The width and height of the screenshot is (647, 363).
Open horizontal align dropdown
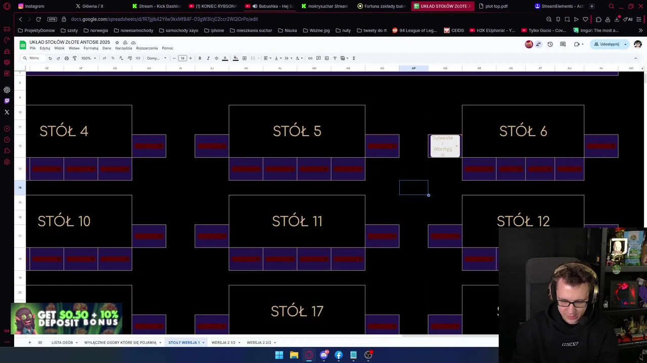[x=267, y=58]
